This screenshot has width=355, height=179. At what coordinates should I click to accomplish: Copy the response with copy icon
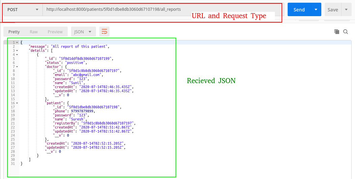337,32
